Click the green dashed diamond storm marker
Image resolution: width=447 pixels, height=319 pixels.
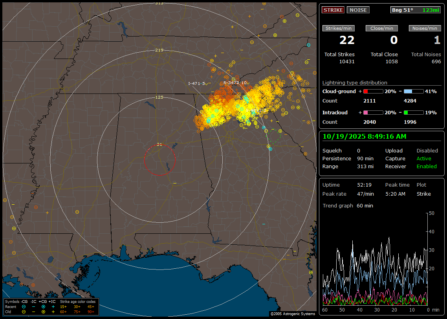[x=274, y=136]
